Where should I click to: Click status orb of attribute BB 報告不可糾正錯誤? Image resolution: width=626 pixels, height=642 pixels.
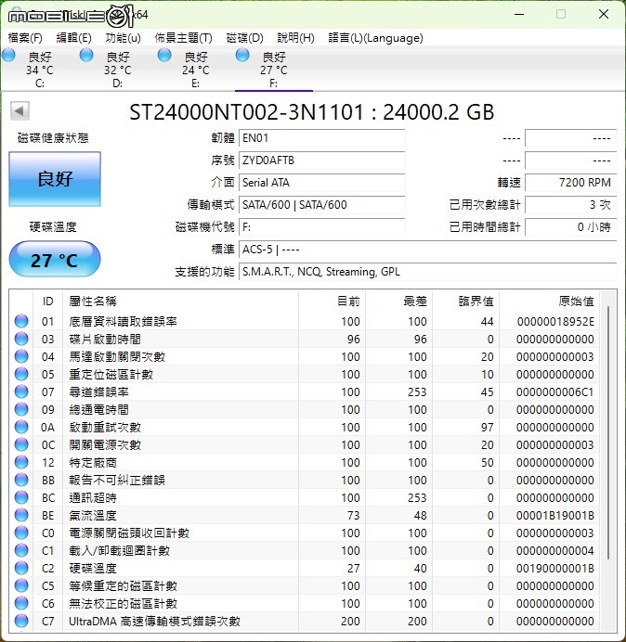click(x=21, y=480)
